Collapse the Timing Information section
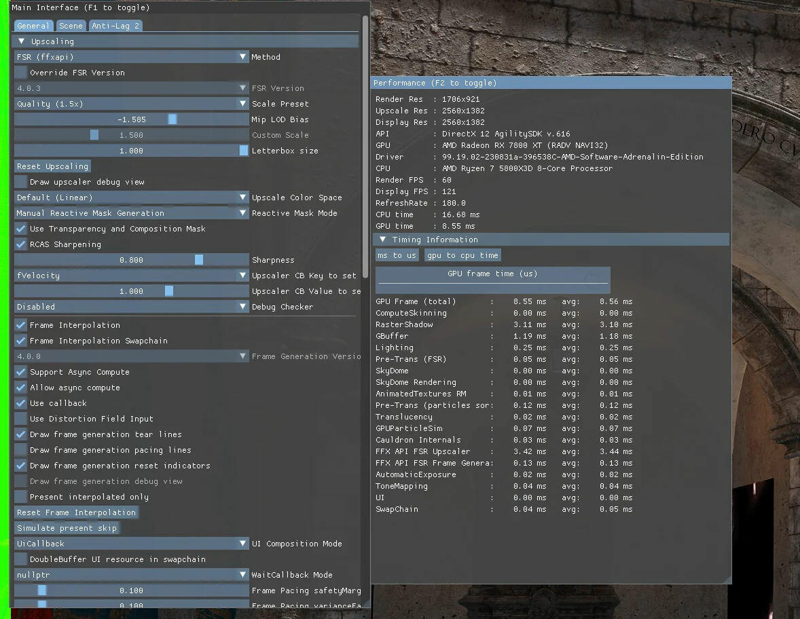Screen dimensions: 800x619 click(383, 240)
